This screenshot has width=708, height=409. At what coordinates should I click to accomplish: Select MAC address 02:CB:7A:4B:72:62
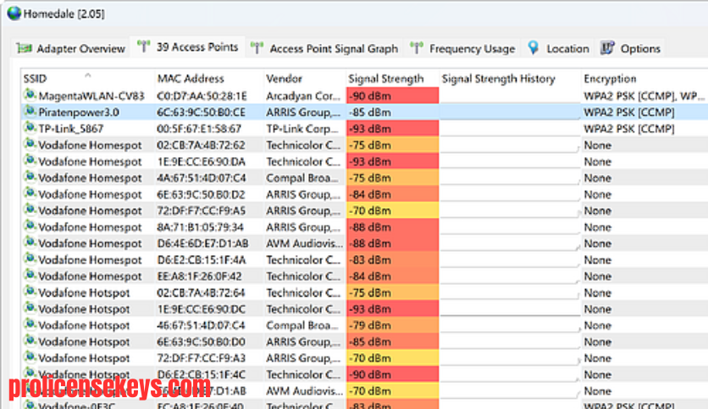(201, 145)
